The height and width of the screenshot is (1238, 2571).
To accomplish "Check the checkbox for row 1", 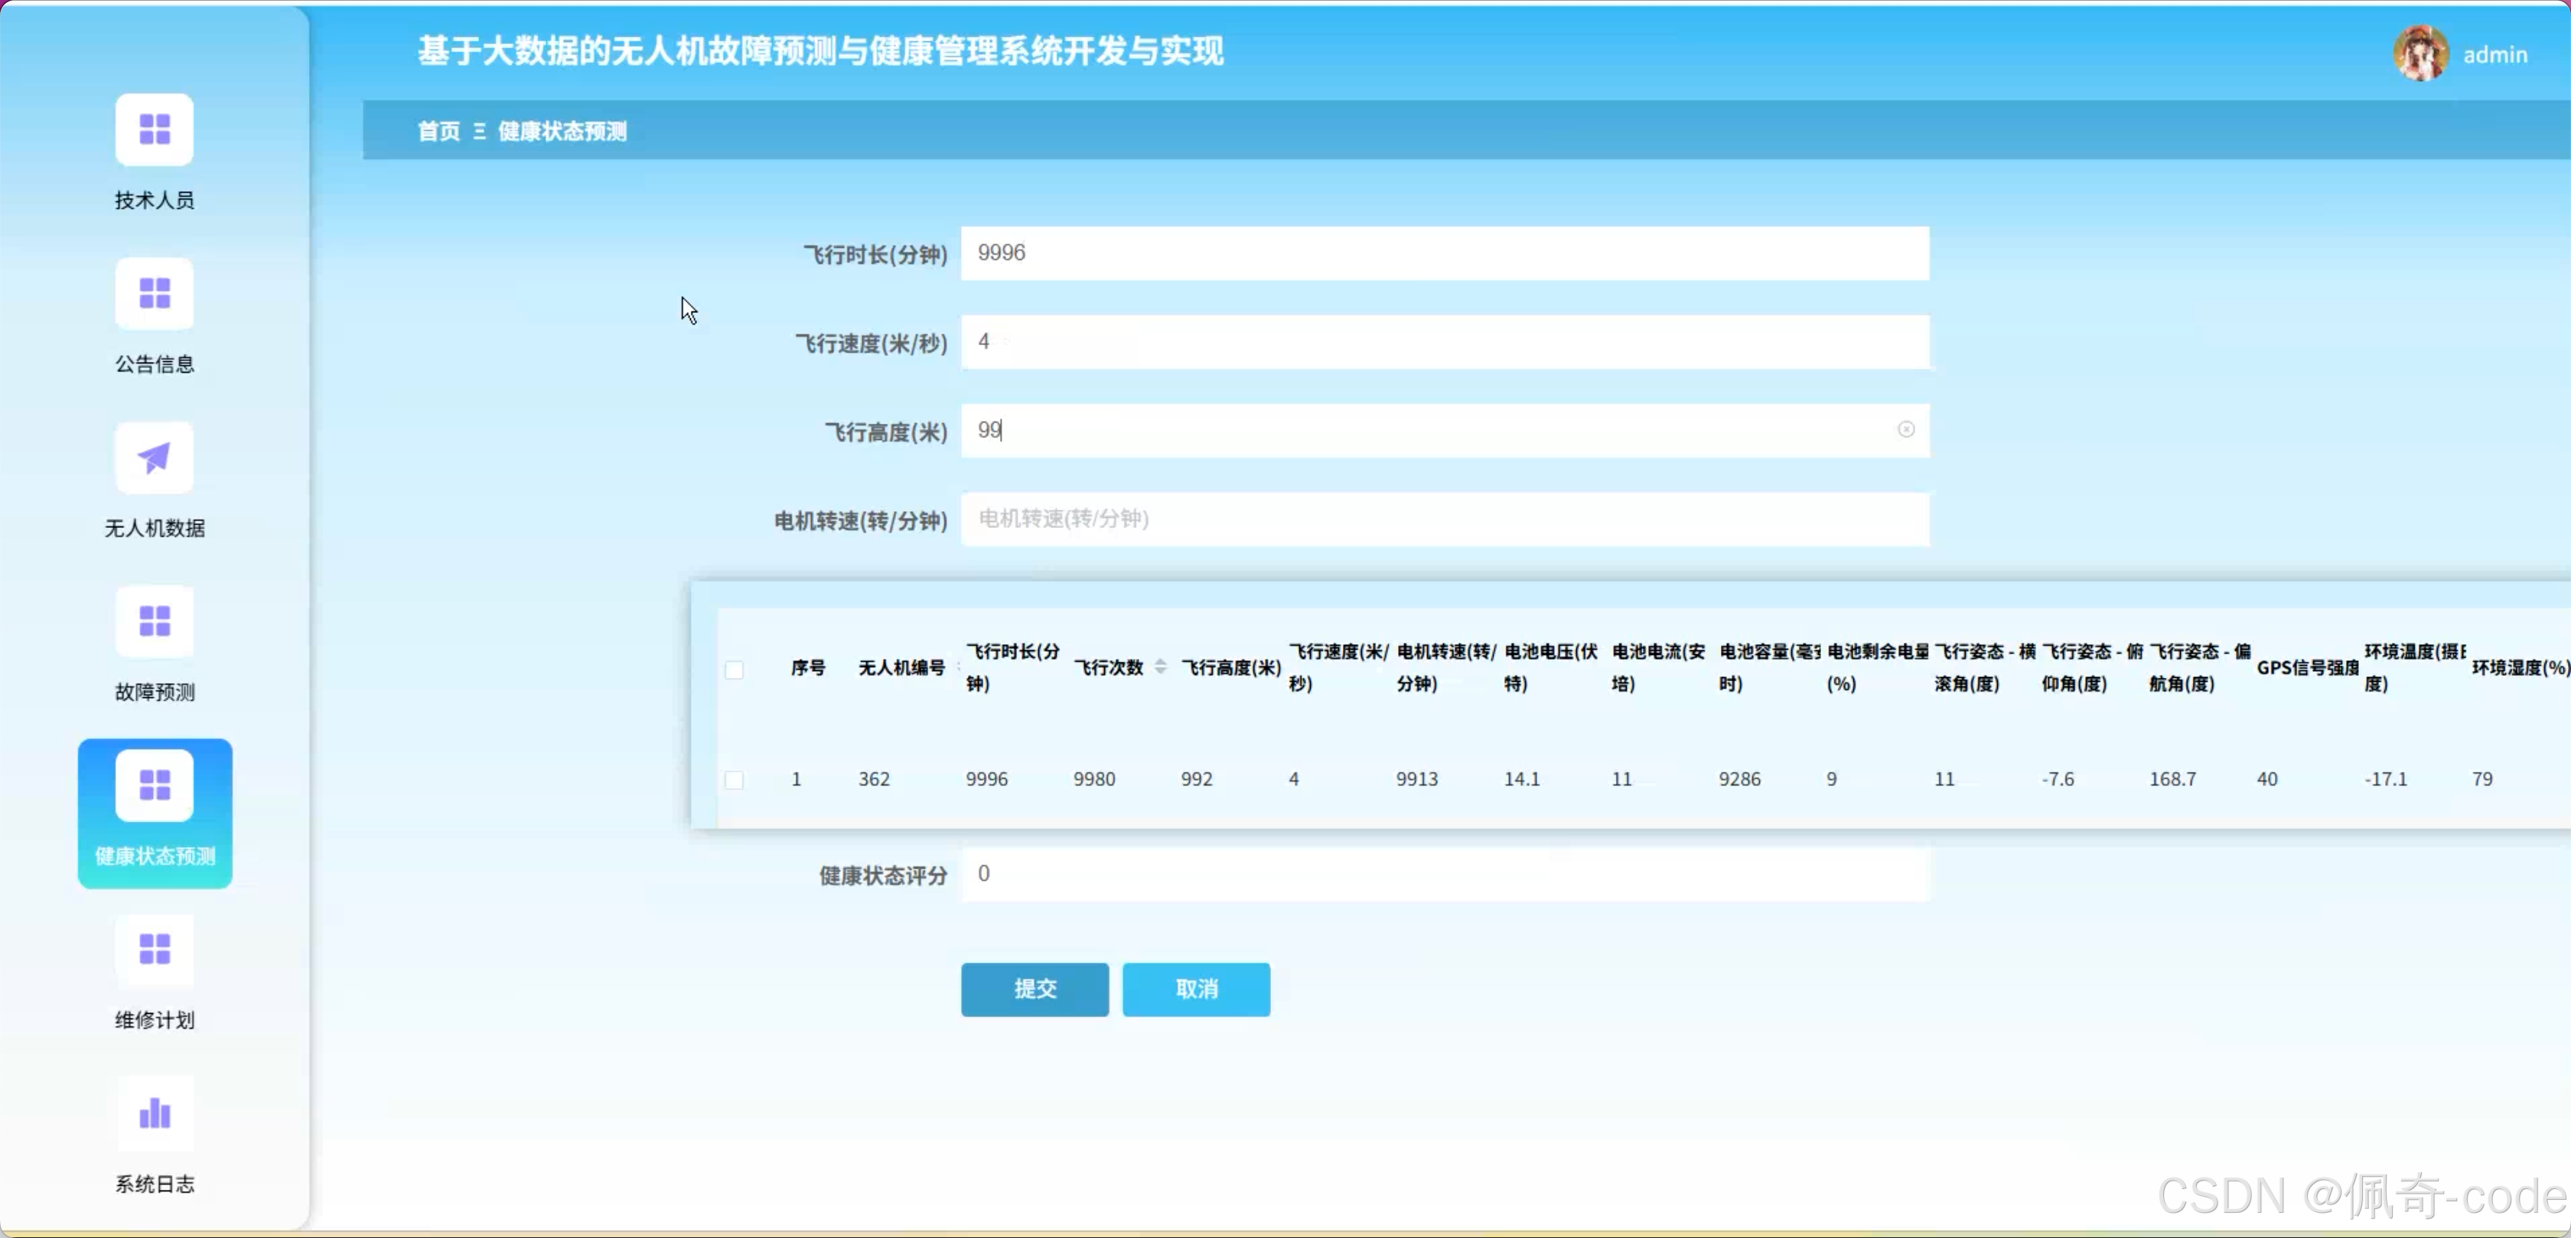I will click(x=734, y=780).
